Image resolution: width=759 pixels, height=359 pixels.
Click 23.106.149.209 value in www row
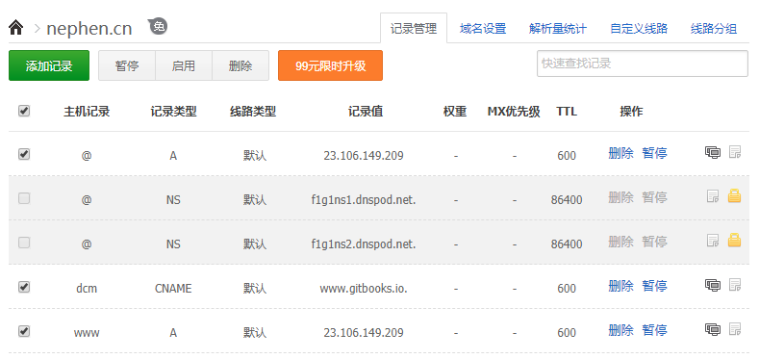(x=364, y=333)
